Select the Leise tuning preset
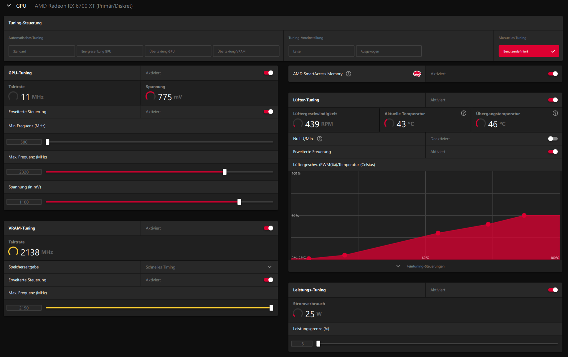Image resolution: width=568 pixels, height=357 pixels. tap(321, 51)
